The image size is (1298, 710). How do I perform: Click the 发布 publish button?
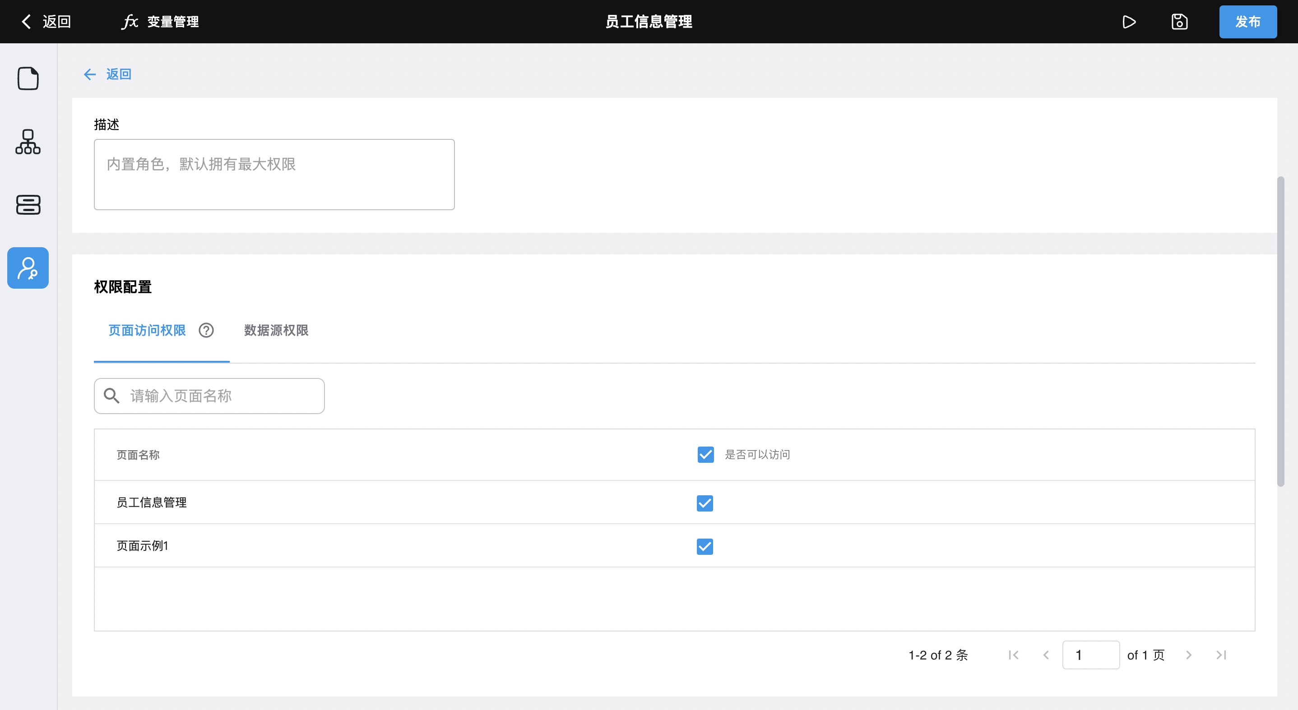point(1247,22)
